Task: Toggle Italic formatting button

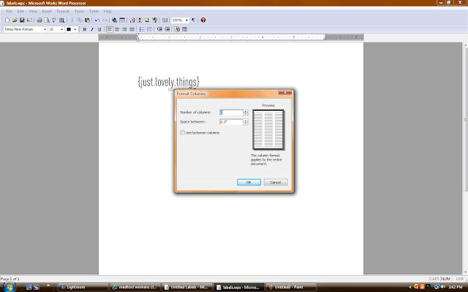Action: (x=92, y=29)
